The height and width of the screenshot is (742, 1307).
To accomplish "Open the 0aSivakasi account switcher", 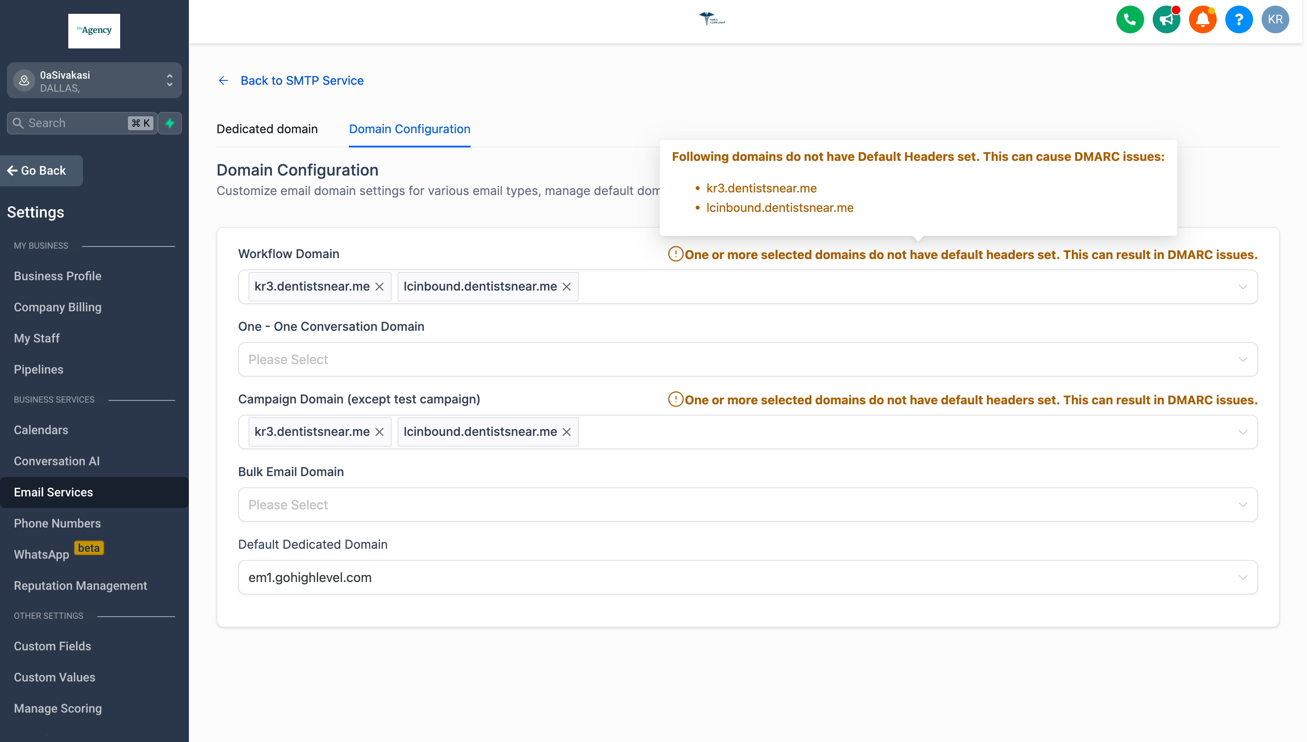I will [x=94, y=80].
